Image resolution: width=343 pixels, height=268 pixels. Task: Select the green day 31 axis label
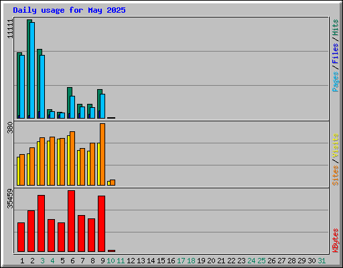tap(322, 261)
